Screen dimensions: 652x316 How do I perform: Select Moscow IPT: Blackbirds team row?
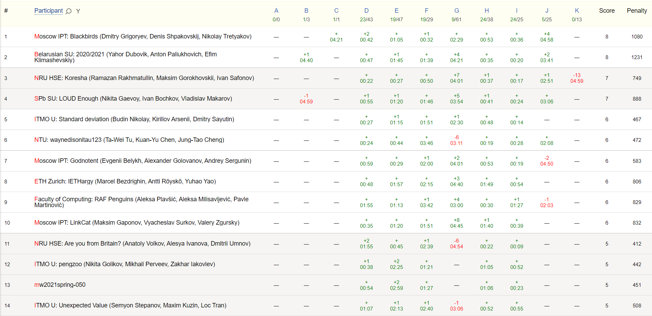pyautogui.click(x=143, y=36)
